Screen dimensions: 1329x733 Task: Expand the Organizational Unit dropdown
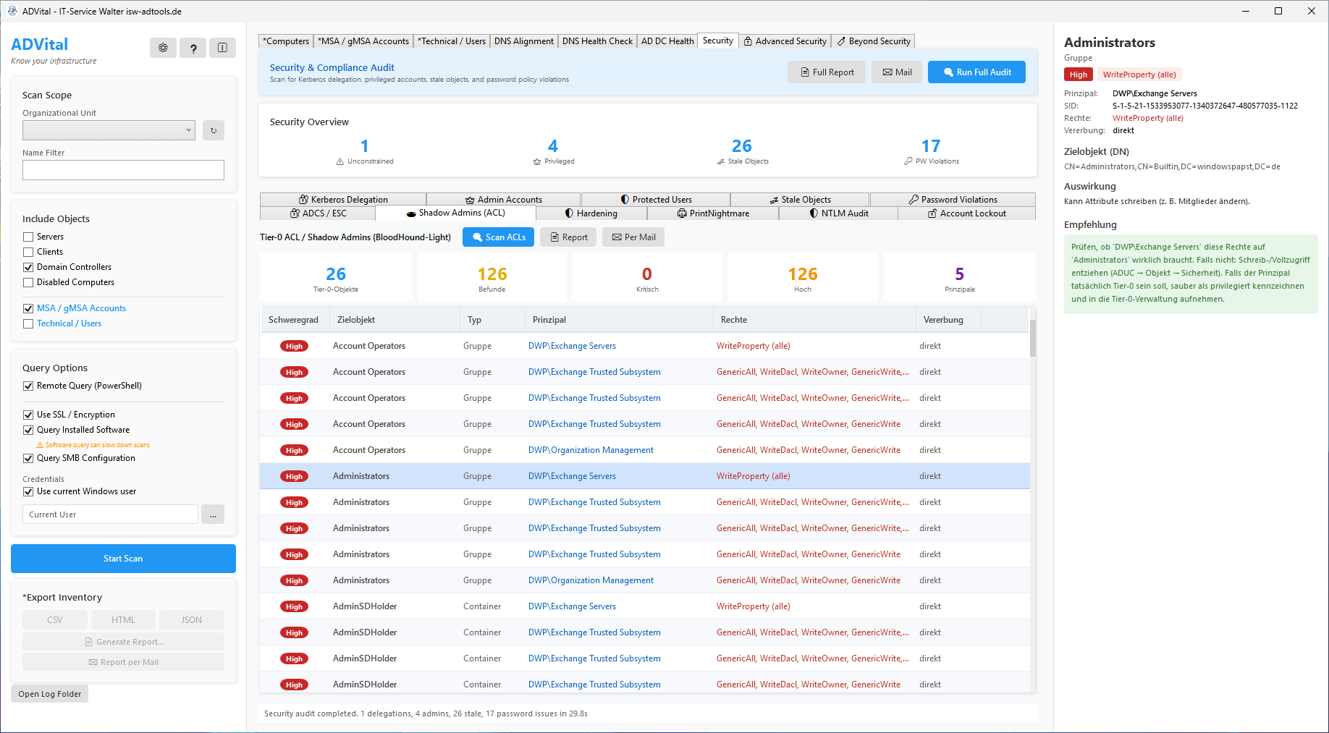click(109, 130)
